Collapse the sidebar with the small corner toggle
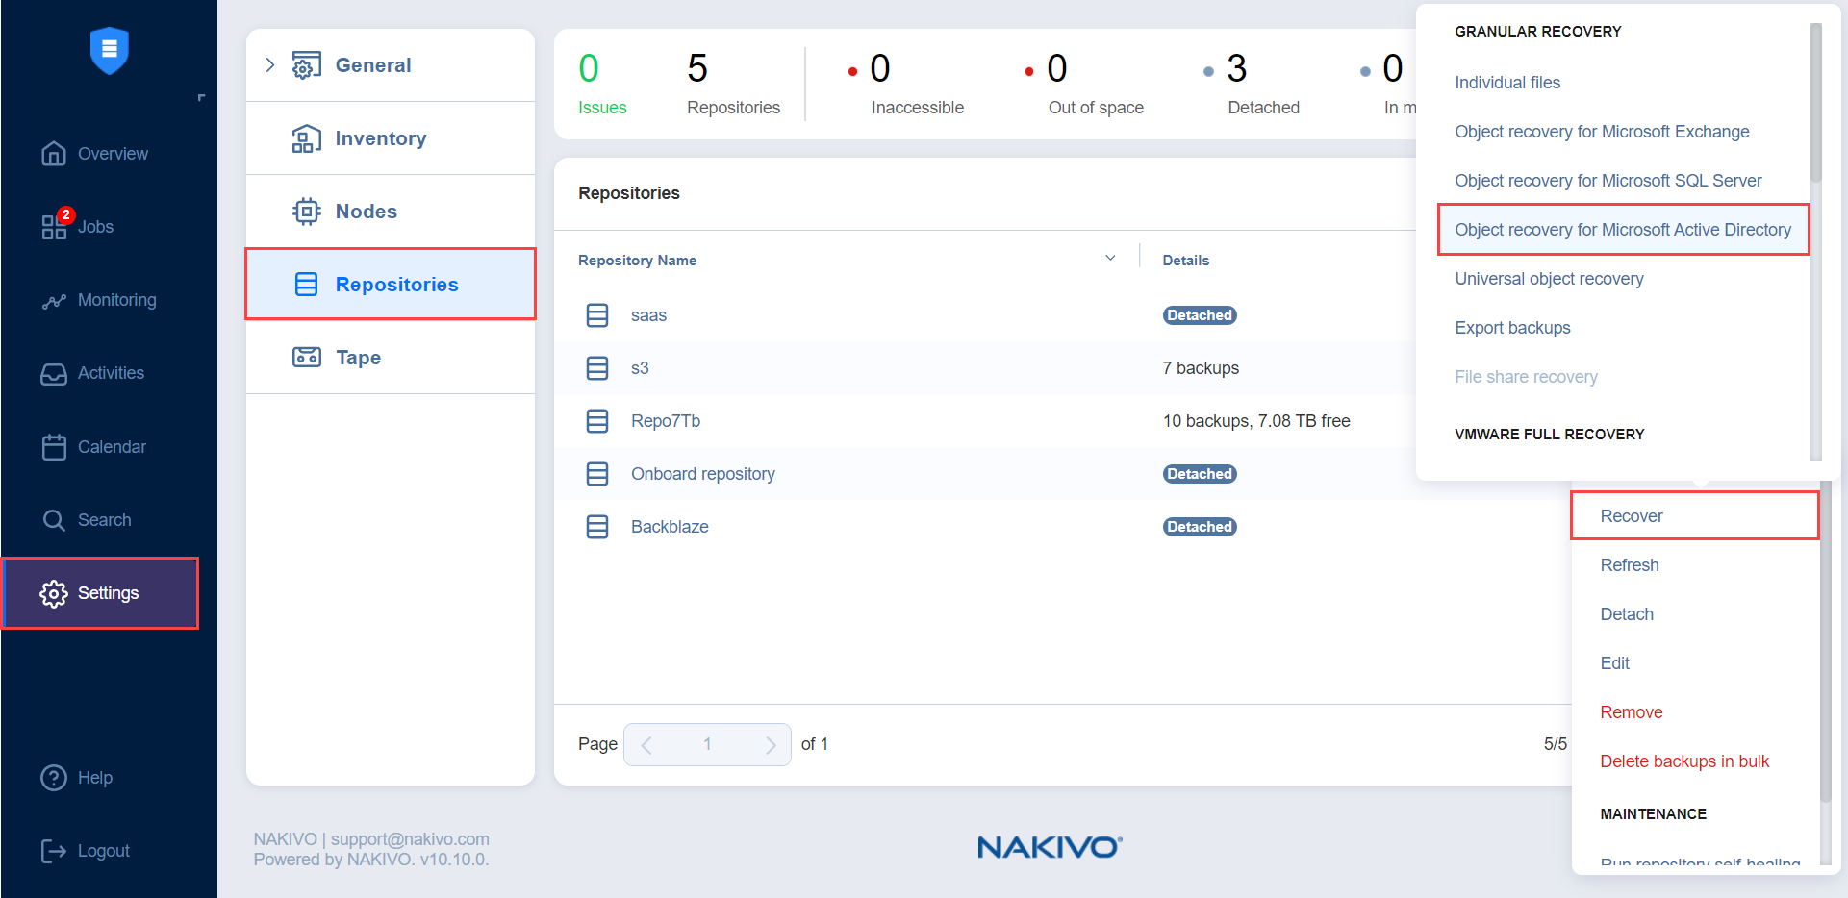 201,98
